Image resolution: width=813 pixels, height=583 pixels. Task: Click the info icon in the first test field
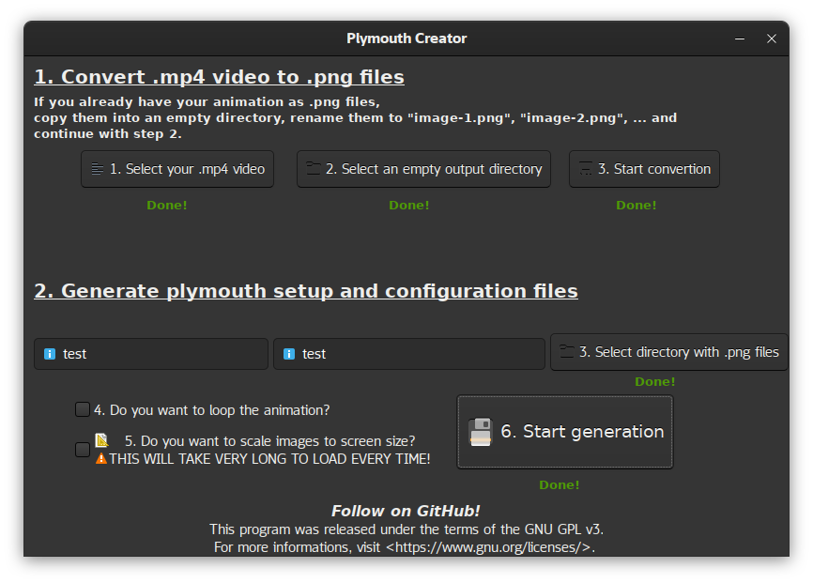[50, 354]
